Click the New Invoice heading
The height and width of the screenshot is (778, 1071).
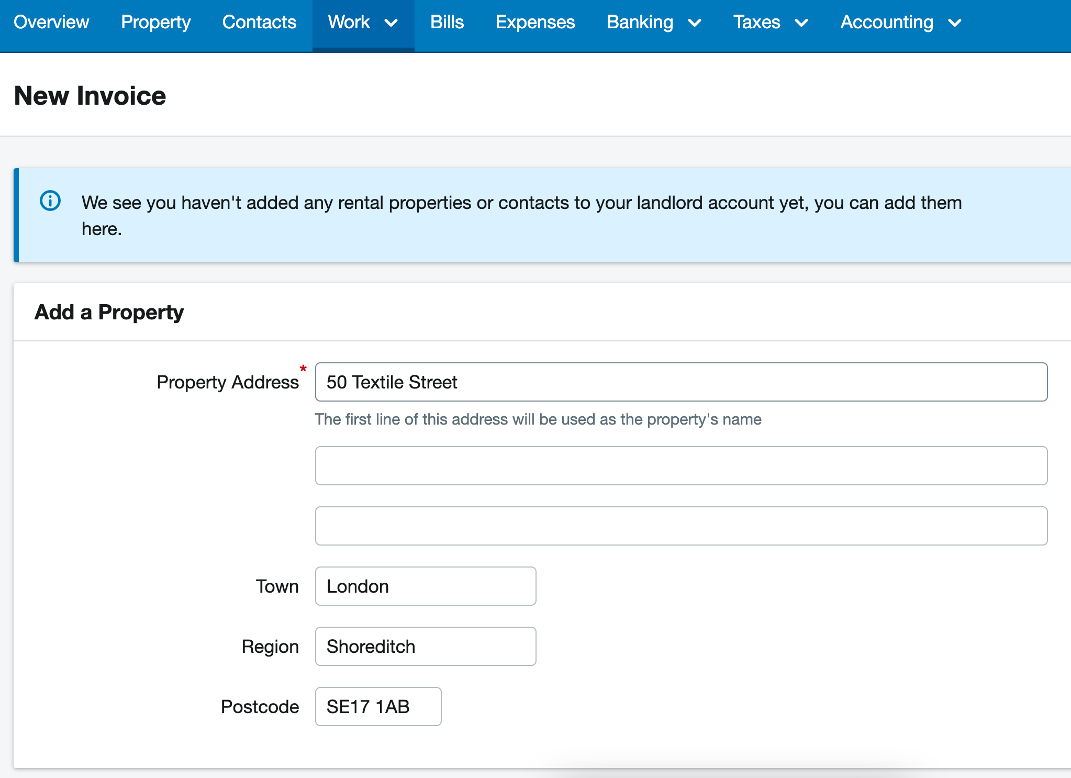pyautogui.click(x=90, y=95)
